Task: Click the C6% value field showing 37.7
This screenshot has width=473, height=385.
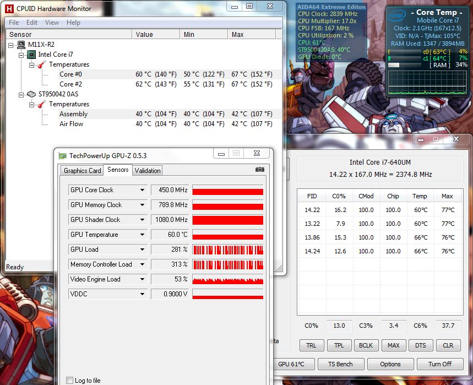Action: tap(448, 326)
